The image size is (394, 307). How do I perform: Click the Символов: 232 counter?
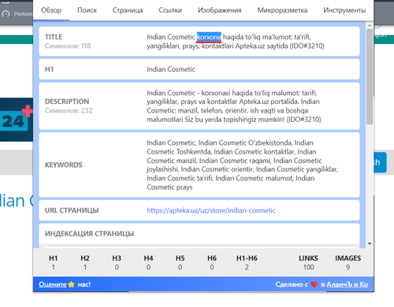click(x=69, y=110)
